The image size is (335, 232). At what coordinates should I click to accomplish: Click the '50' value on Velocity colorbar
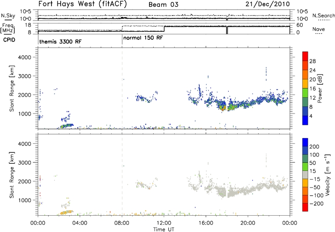click(x=312, y=163)
